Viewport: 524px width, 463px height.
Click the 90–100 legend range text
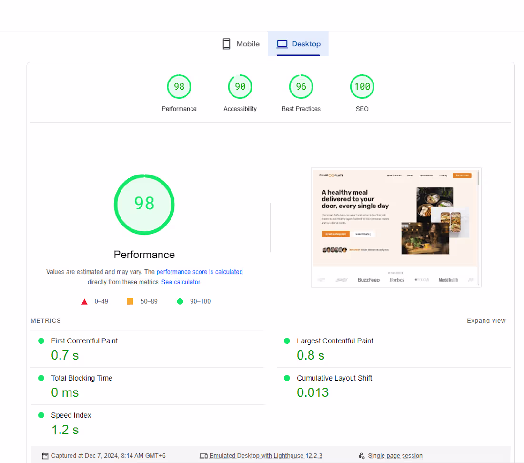pyautogui.click(x=201, y=302)
